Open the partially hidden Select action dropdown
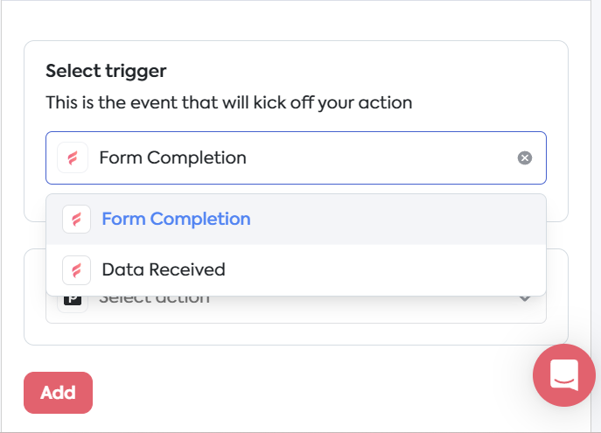This screenshot has height=433, width=601. pyautogui.click(x=296, y=309)
